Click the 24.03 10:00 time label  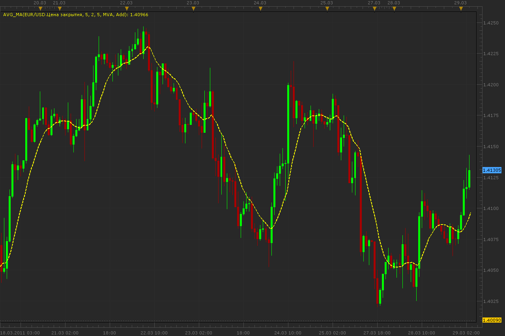pyautogui.click(x=288, y=333)
